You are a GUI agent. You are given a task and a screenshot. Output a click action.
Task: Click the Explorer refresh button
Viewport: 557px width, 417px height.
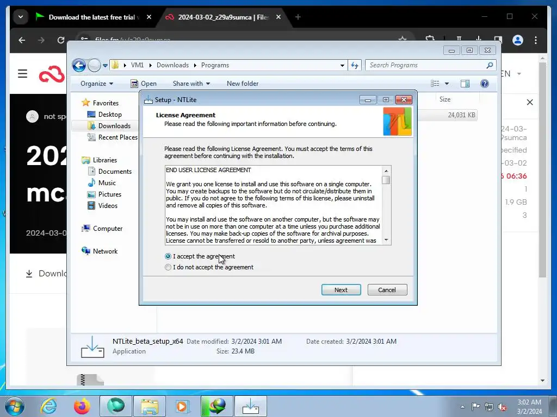point(355,65)
